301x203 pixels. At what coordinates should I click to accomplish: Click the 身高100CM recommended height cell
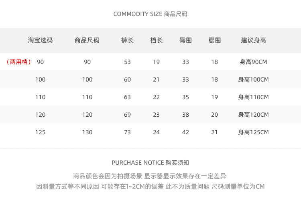click(x=253, y=80)
